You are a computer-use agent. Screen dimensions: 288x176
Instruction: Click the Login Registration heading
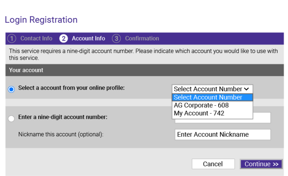coord(41,20)
